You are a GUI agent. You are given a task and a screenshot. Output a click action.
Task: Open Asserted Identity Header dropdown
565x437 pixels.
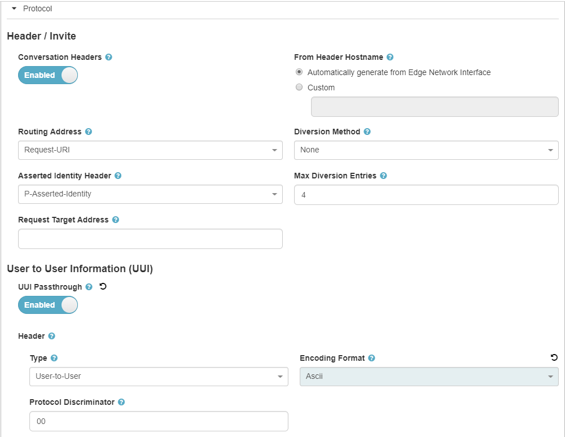tap(150, 194)
